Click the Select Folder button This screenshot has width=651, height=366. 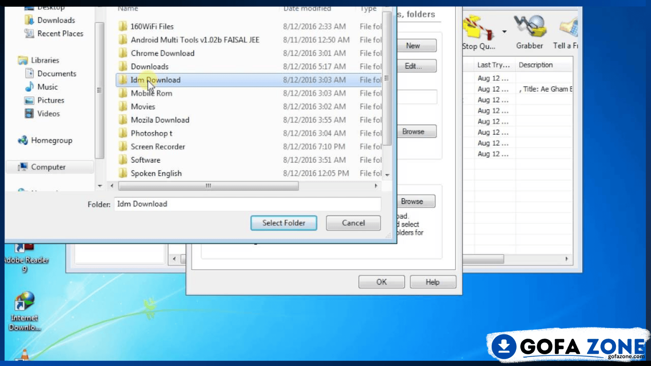pyautogui.click(x=284, y=223)
